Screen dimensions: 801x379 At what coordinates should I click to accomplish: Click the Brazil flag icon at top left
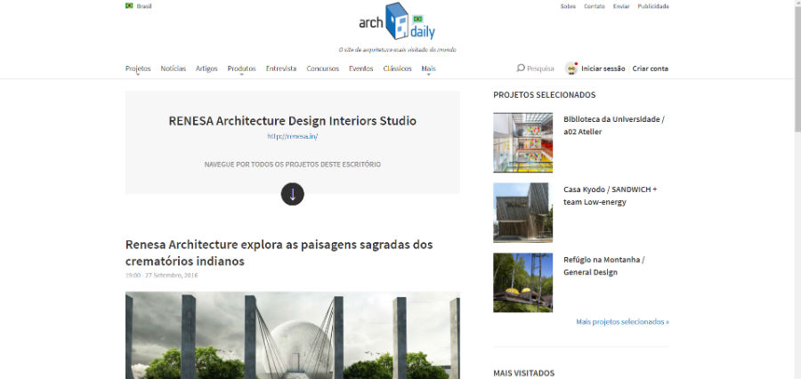coord(129,6)
